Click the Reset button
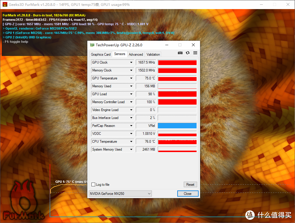The image size is (295, 223). 190,185
